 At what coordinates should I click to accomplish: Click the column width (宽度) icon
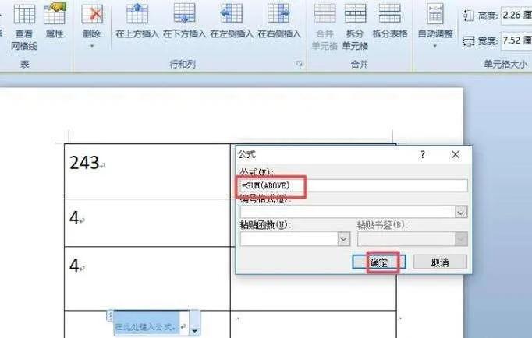click(x=469, y=41)
